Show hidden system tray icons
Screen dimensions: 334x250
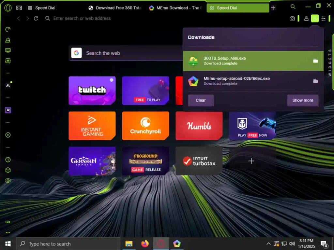tap(268, 243)
